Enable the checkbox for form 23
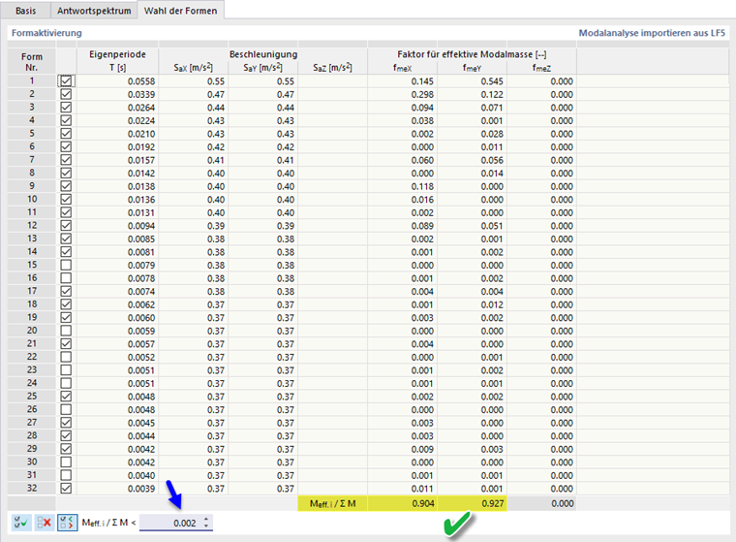 [66, 370]
